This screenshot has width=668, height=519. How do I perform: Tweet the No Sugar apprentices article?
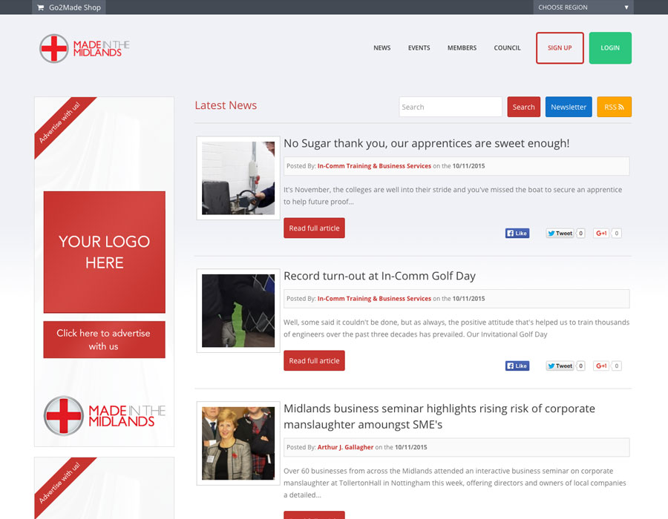click(560, 233)
